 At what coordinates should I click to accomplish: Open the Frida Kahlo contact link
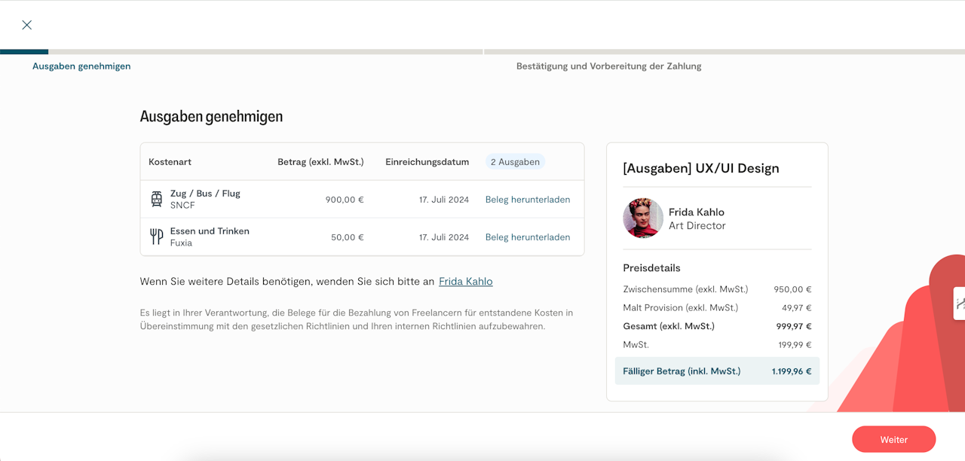coord(465,282)
